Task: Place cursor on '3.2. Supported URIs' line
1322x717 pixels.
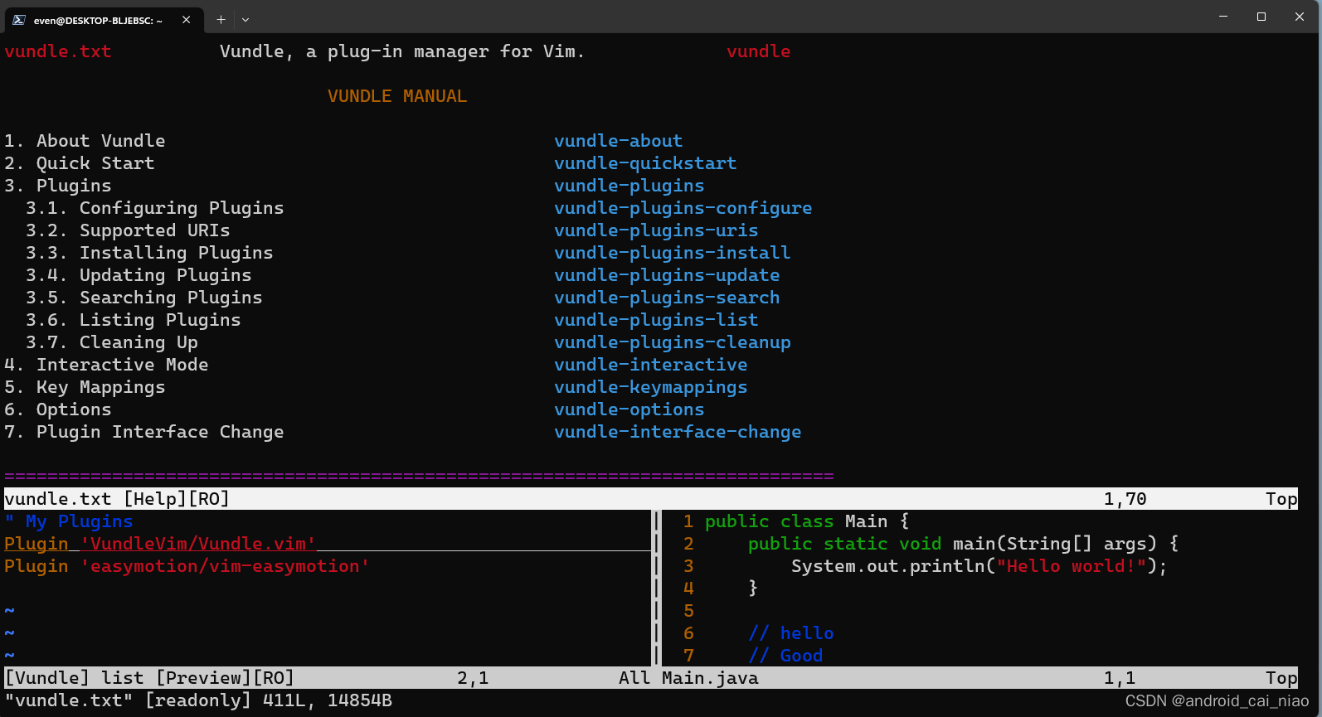Action: point(128,230)
